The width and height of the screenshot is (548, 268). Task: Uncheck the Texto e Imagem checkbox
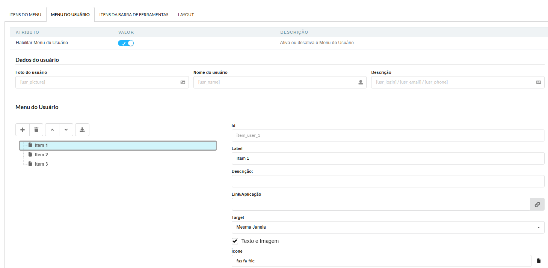(x=235, y=241)
